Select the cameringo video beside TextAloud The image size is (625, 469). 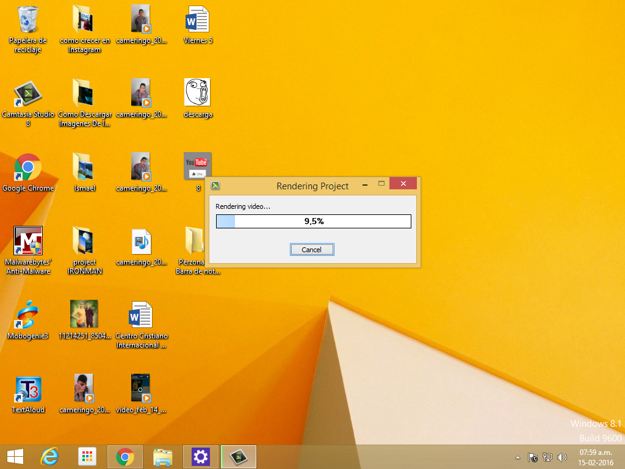coord(84,394)
